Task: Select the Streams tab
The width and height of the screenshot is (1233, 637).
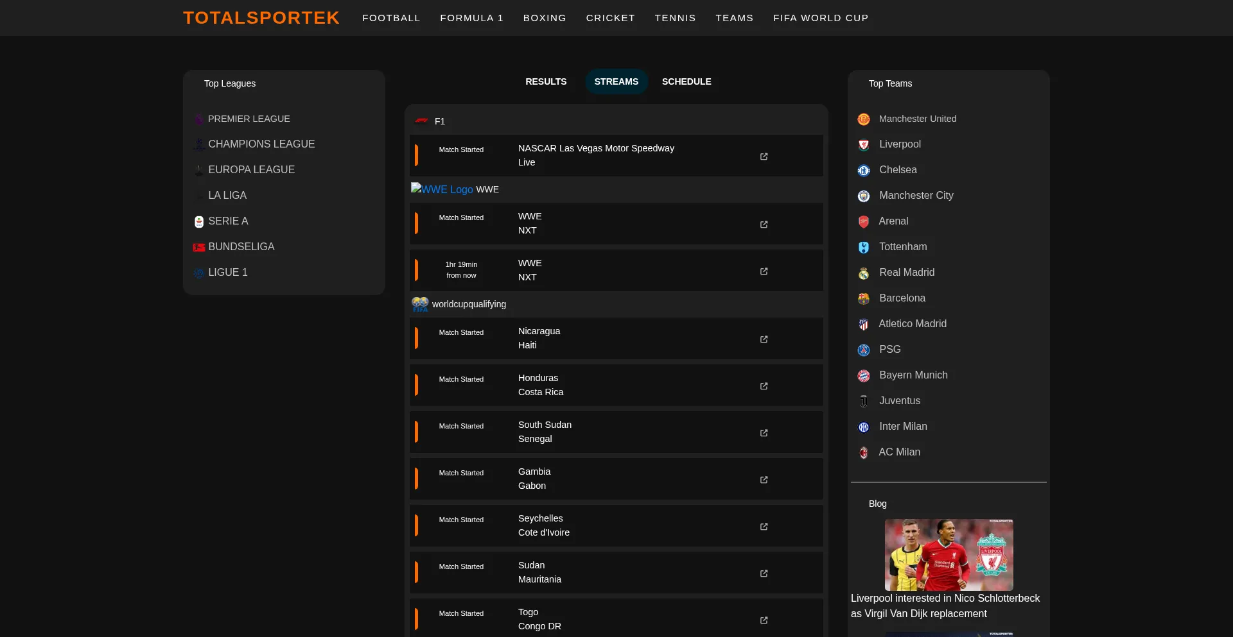Action: (x=616, y=81)
